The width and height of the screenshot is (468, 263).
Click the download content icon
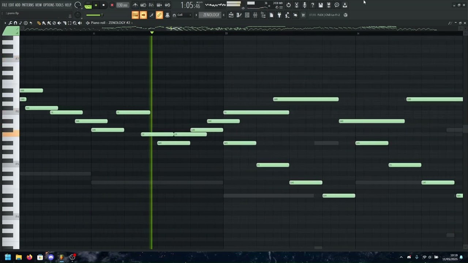coord(345,5)
